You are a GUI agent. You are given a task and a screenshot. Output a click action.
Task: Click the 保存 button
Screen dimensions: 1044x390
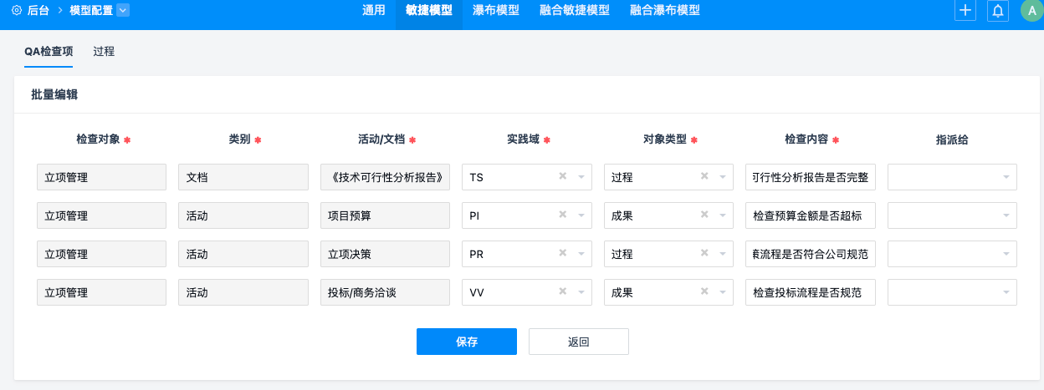point(466,342)
